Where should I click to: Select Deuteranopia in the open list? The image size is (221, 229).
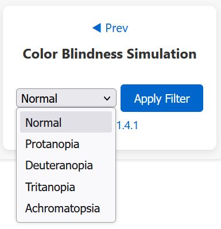pyautogui.click(x=66, y=165)
